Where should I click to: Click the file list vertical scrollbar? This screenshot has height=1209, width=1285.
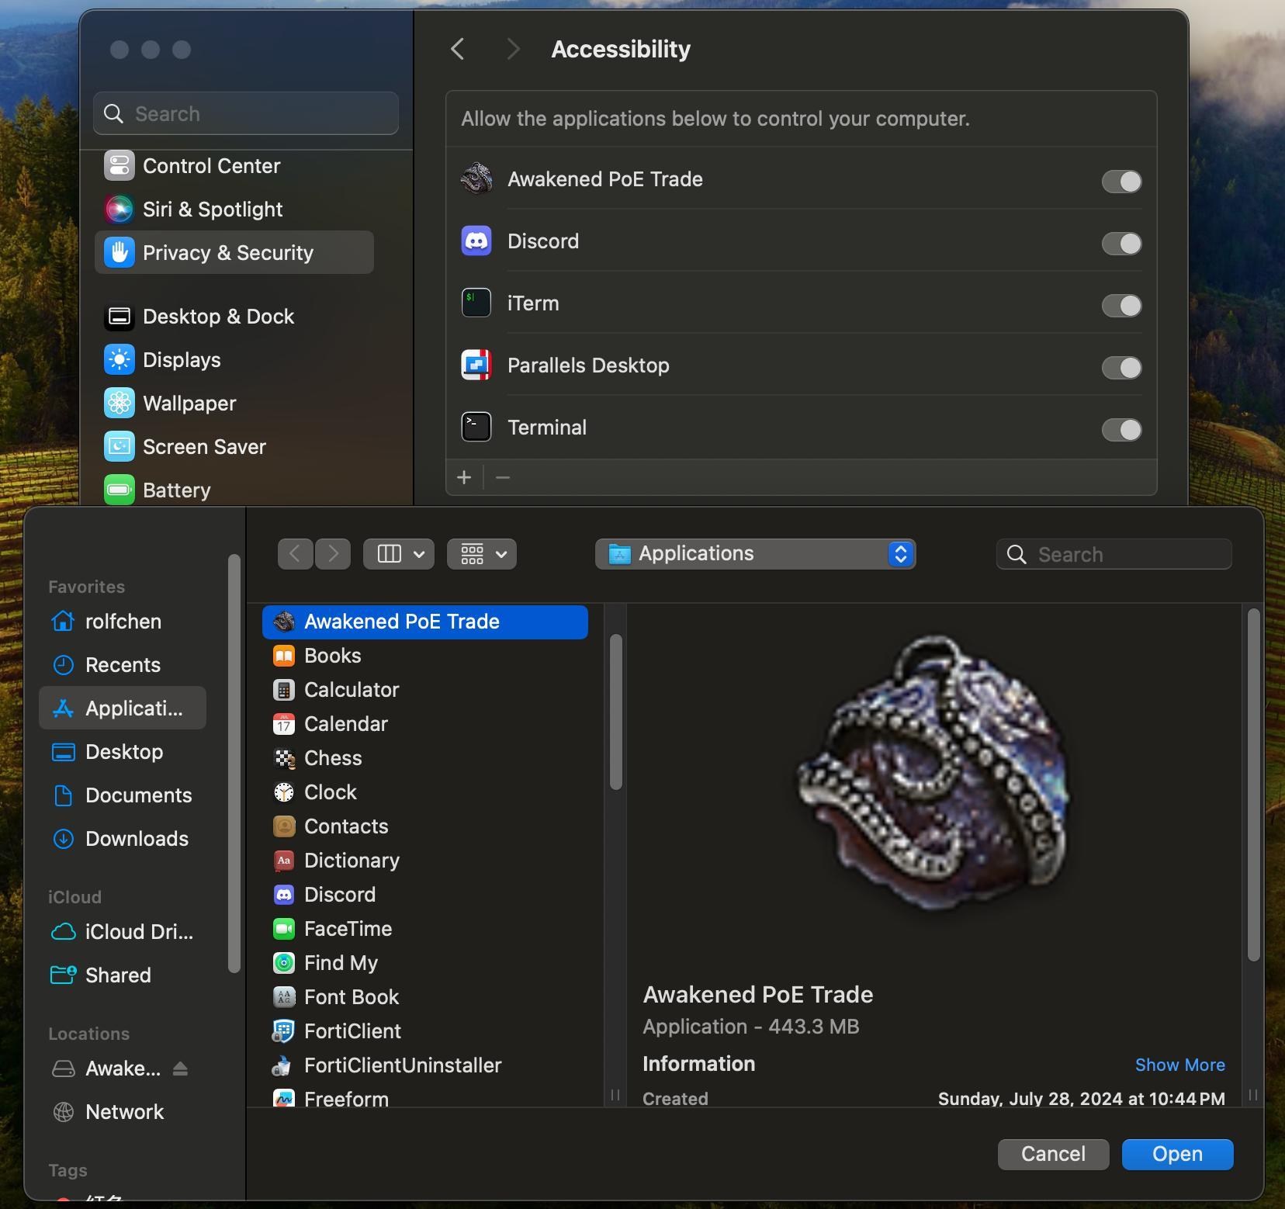pos(616,712)
